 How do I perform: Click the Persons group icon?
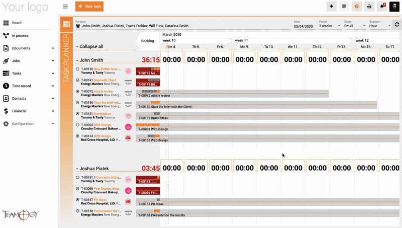point(78,26)
